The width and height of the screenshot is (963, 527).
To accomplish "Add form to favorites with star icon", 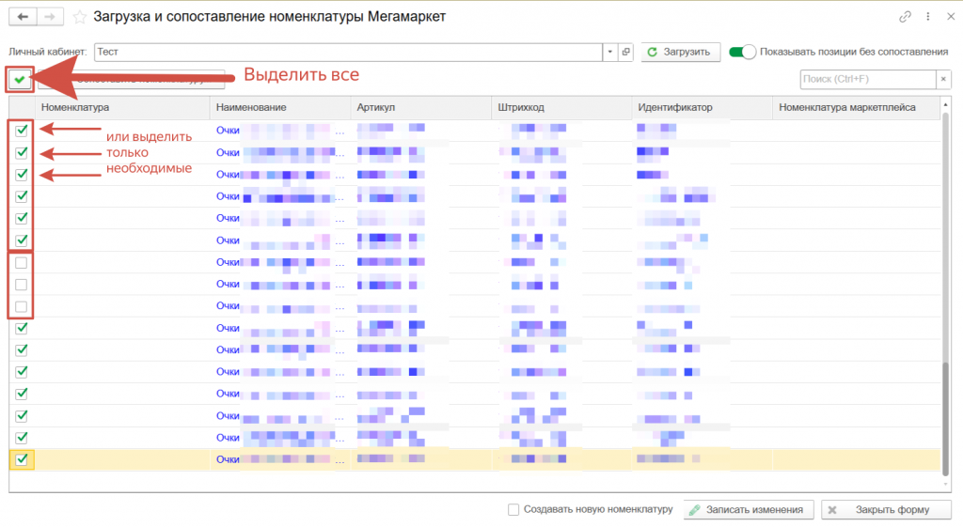I will [80, 17].
